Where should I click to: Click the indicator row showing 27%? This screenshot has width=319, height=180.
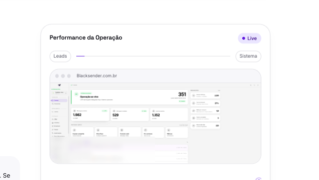(x=205, y=103)
